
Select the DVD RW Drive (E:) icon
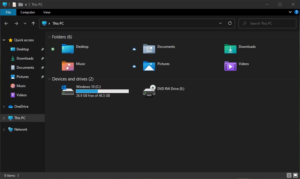[x=149, y=91]
